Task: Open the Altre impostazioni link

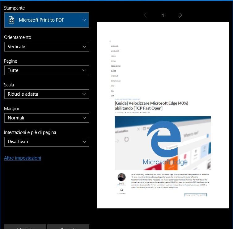Action: [23, 158]
